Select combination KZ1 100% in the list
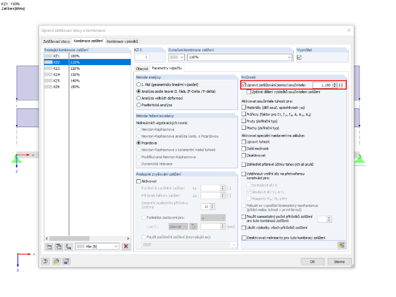Viewport: 396px width, 297px height. [x=88, y=56]
